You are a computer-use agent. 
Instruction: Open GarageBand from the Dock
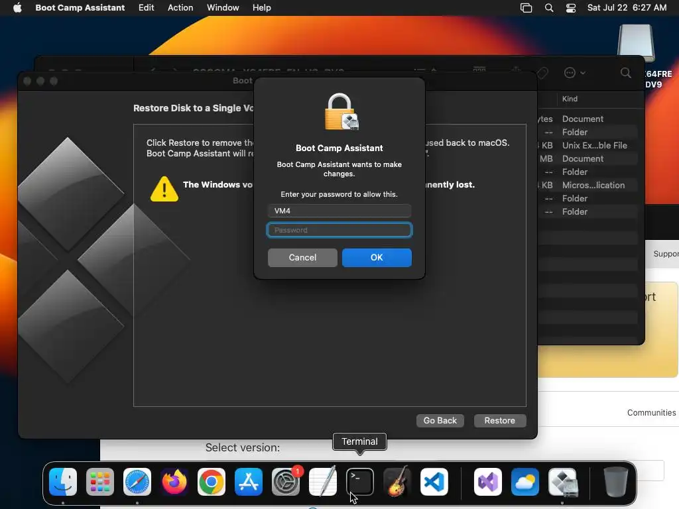click(x=397, y=482)
